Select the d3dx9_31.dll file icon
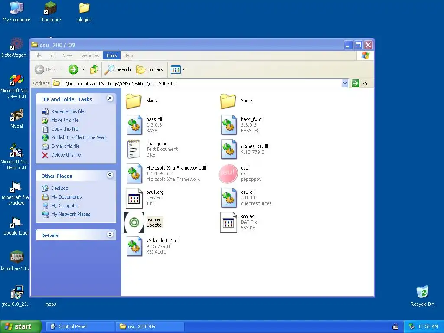Viewport: 444px width, 333px height. (x=229, y=149)
